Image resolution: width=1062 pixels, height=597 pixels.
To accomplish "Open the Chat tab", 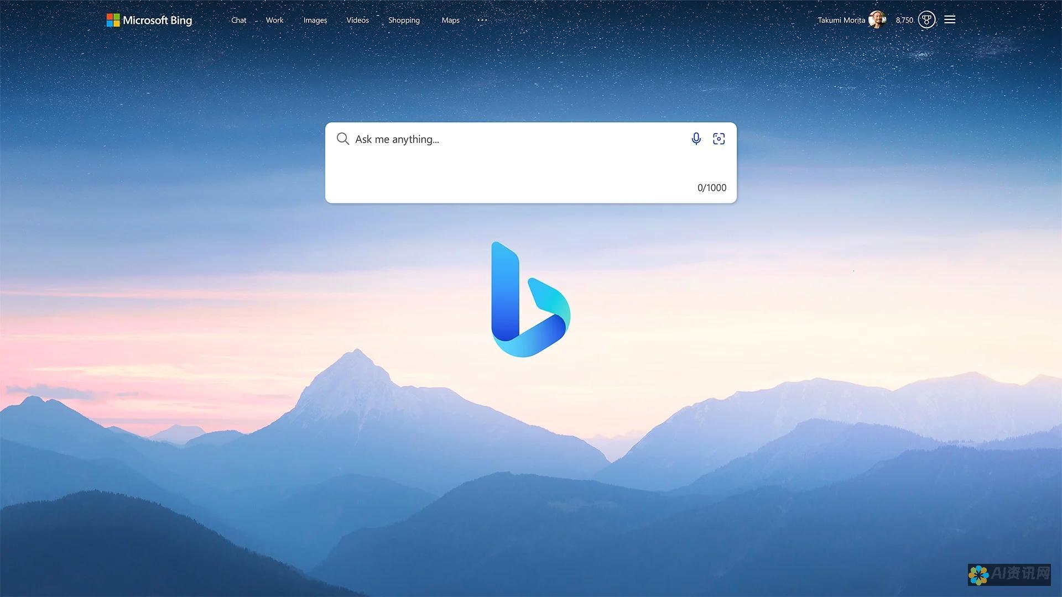I will point(238,20).
